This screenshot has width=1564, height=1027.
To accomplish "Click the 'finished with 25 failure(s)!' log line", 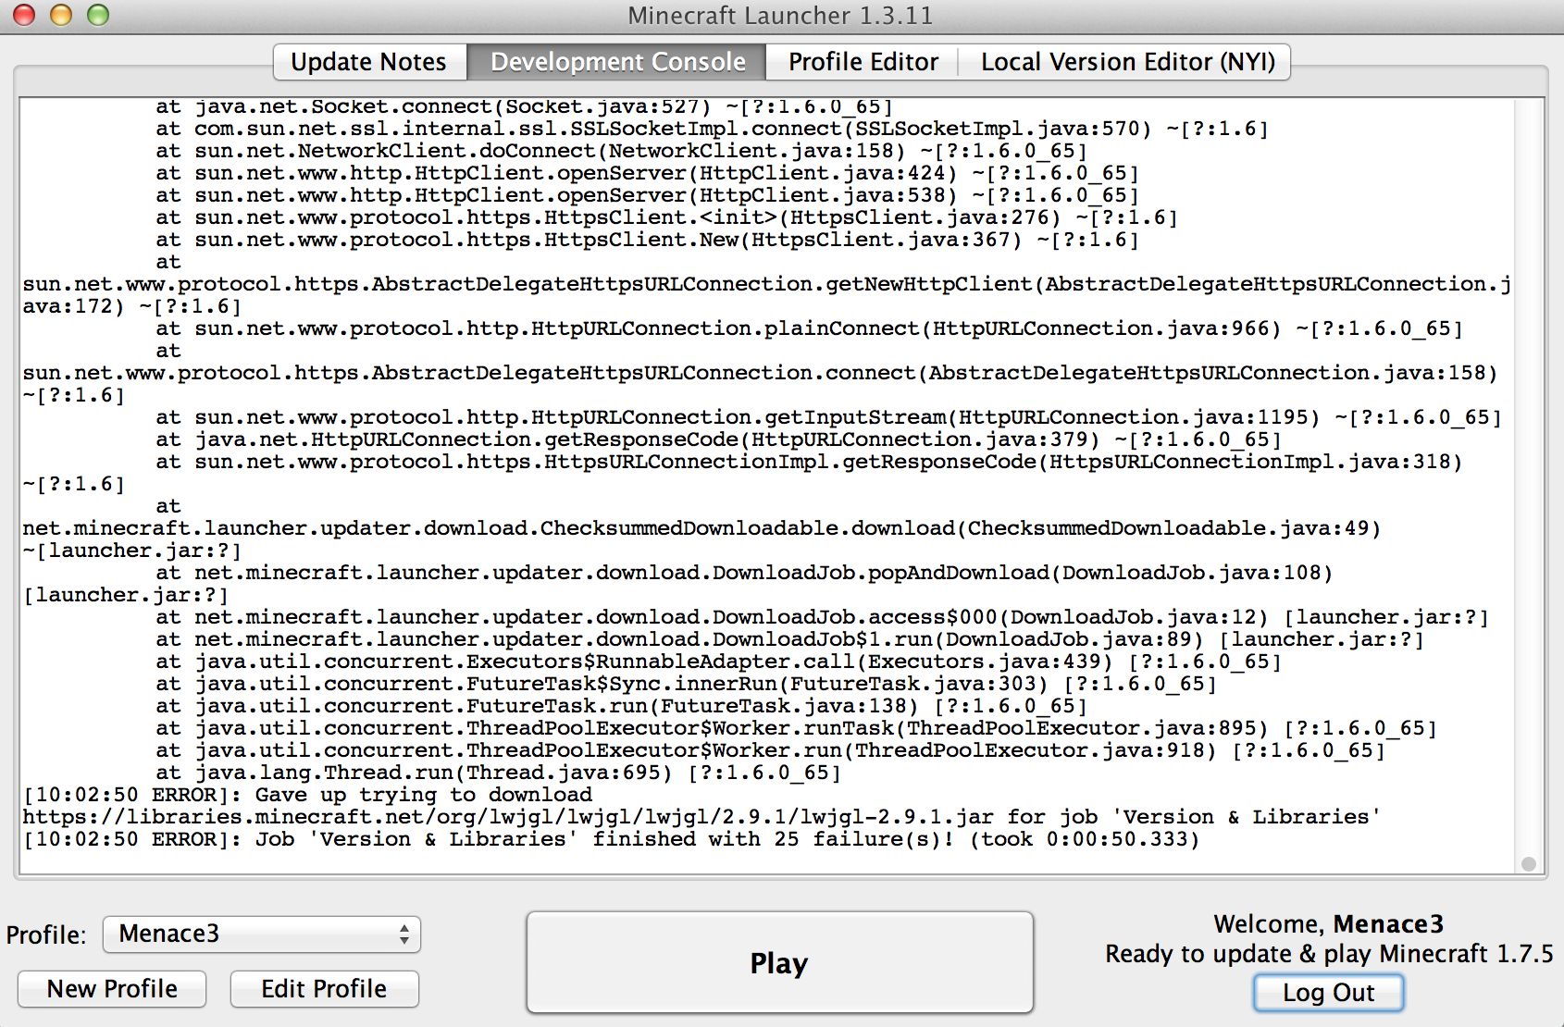I will click(611, 839).
